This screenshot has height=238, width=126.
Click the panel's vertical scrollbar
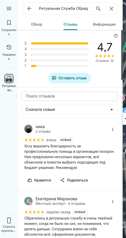(x=122, y=55)
